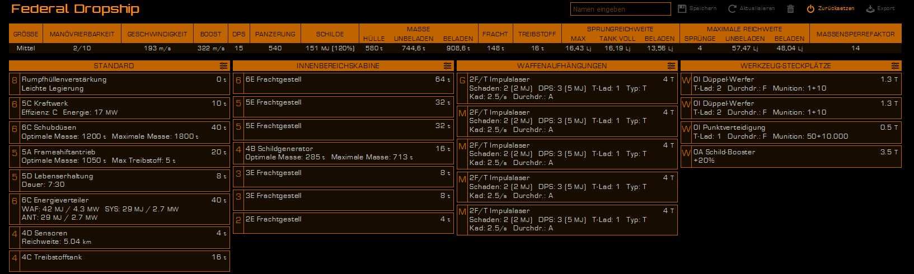The image size is (914, 274).
Task: Open the 6C Energieverteiler slot
Action: pyautogui.click(x=119, y=209)
